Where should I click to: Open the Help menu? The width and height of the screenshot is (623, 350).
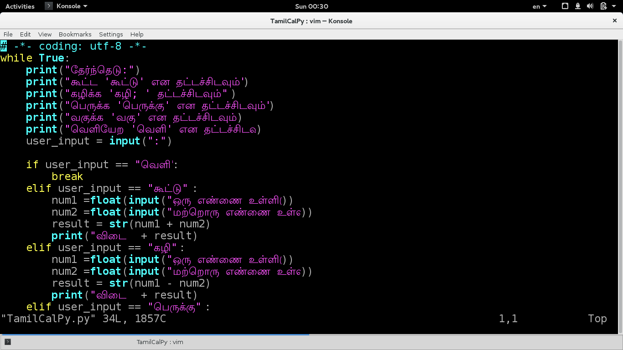tap(137, 34)
